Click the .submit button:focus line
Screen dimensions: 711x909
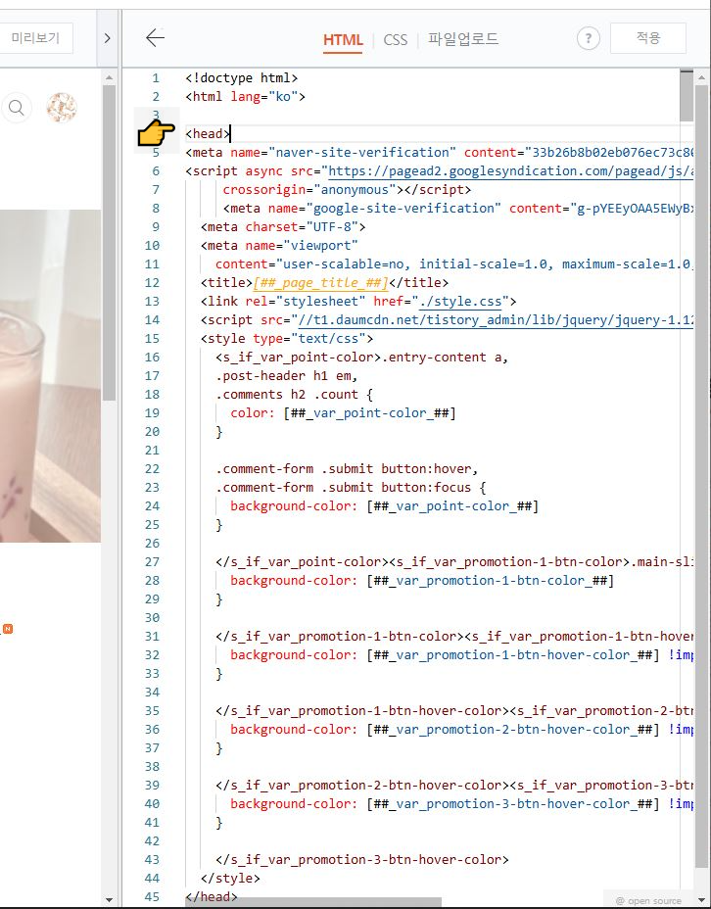tap(351, 487)
